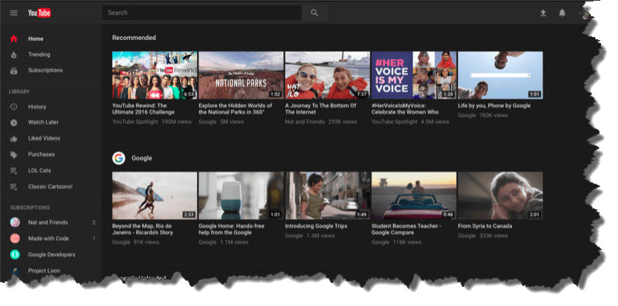The image size is (618, 306).
Task: Play the Google Home speaker thumbnail
Action: point(241,195)
